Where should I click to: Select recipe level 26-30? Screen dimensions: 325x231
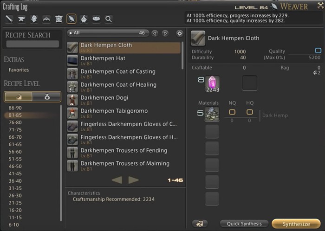(x=15, y=196)
